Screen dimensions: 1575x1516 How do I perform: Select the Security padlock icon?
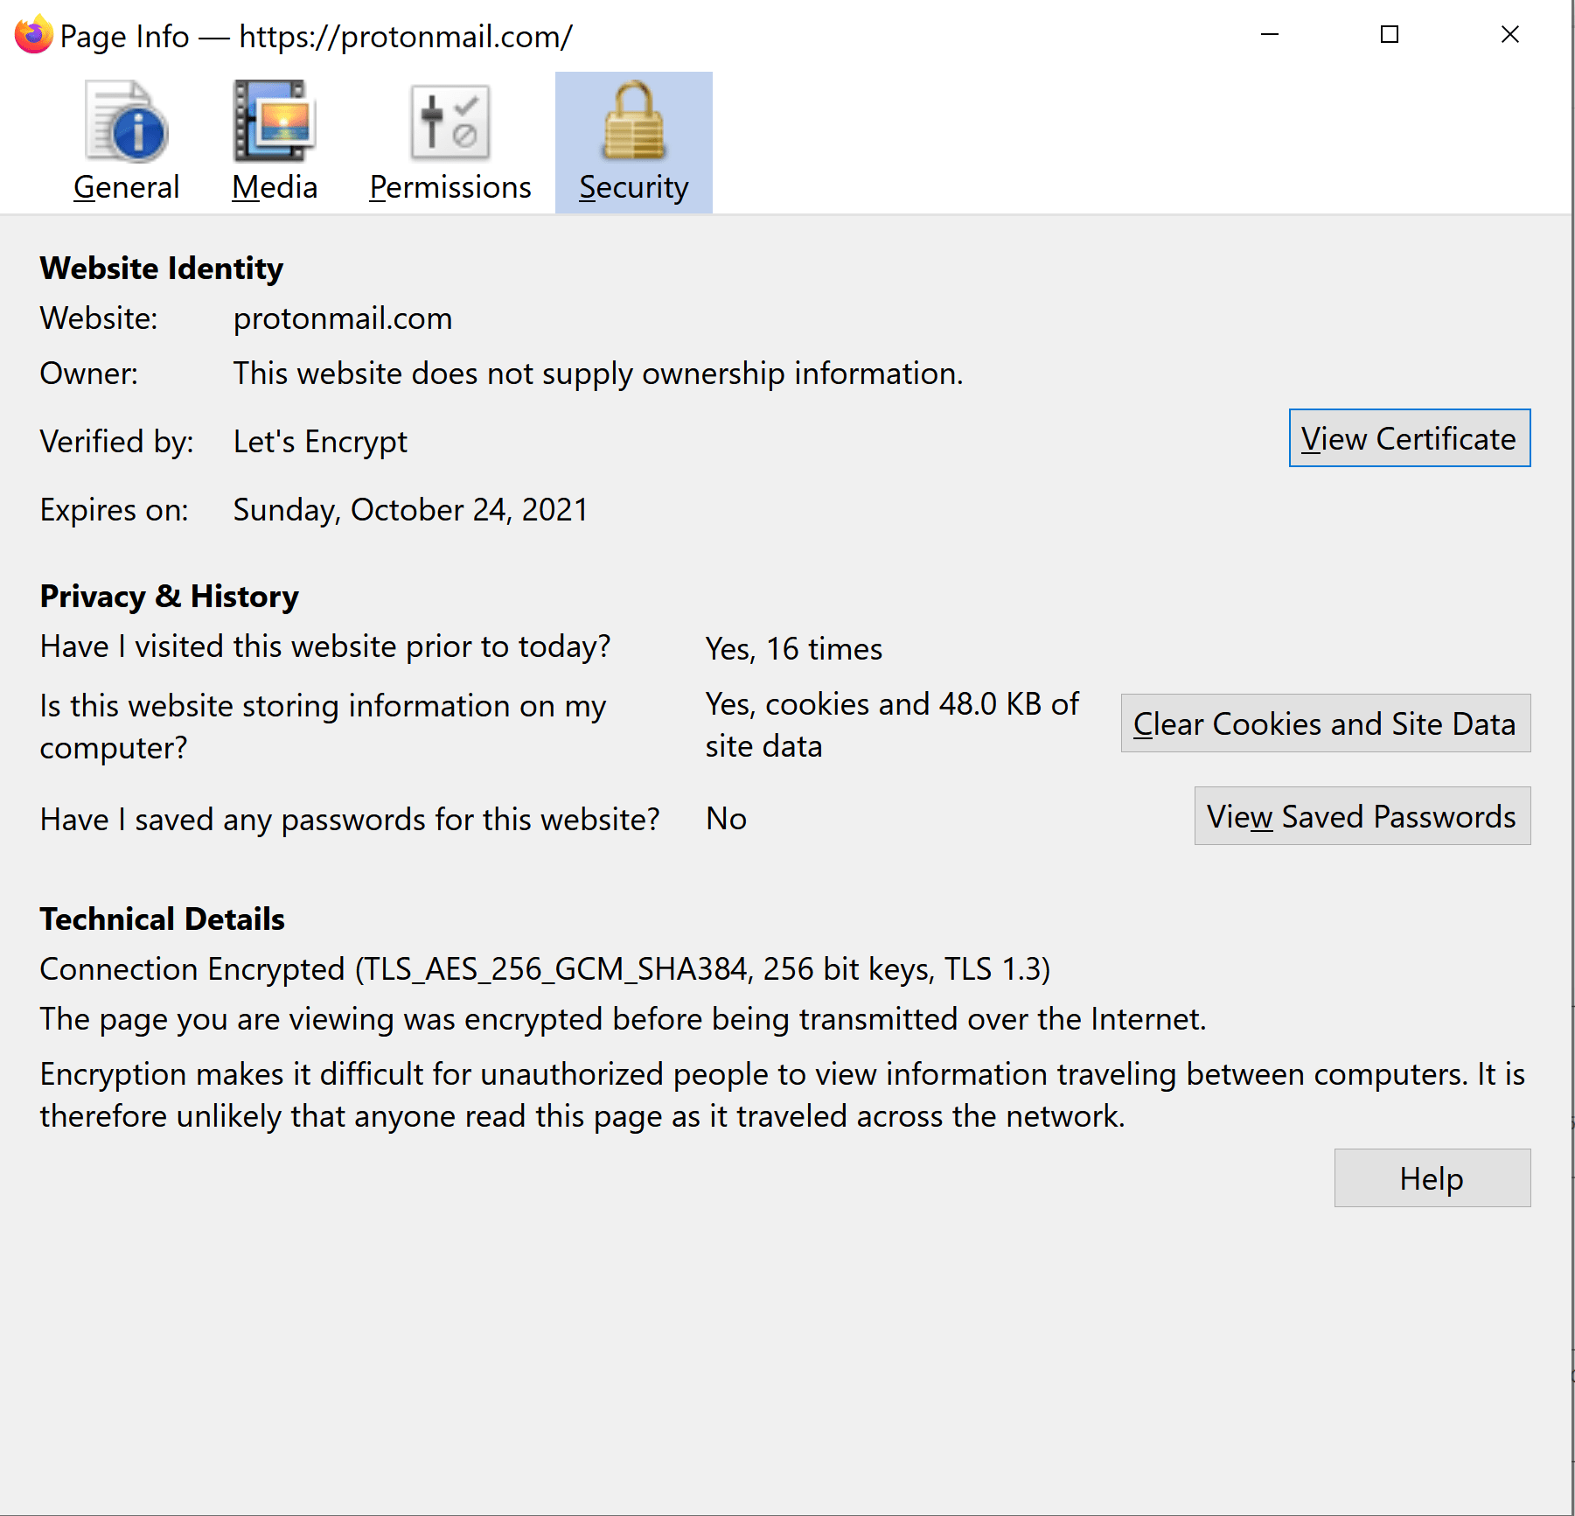click(x=634, y=122)
